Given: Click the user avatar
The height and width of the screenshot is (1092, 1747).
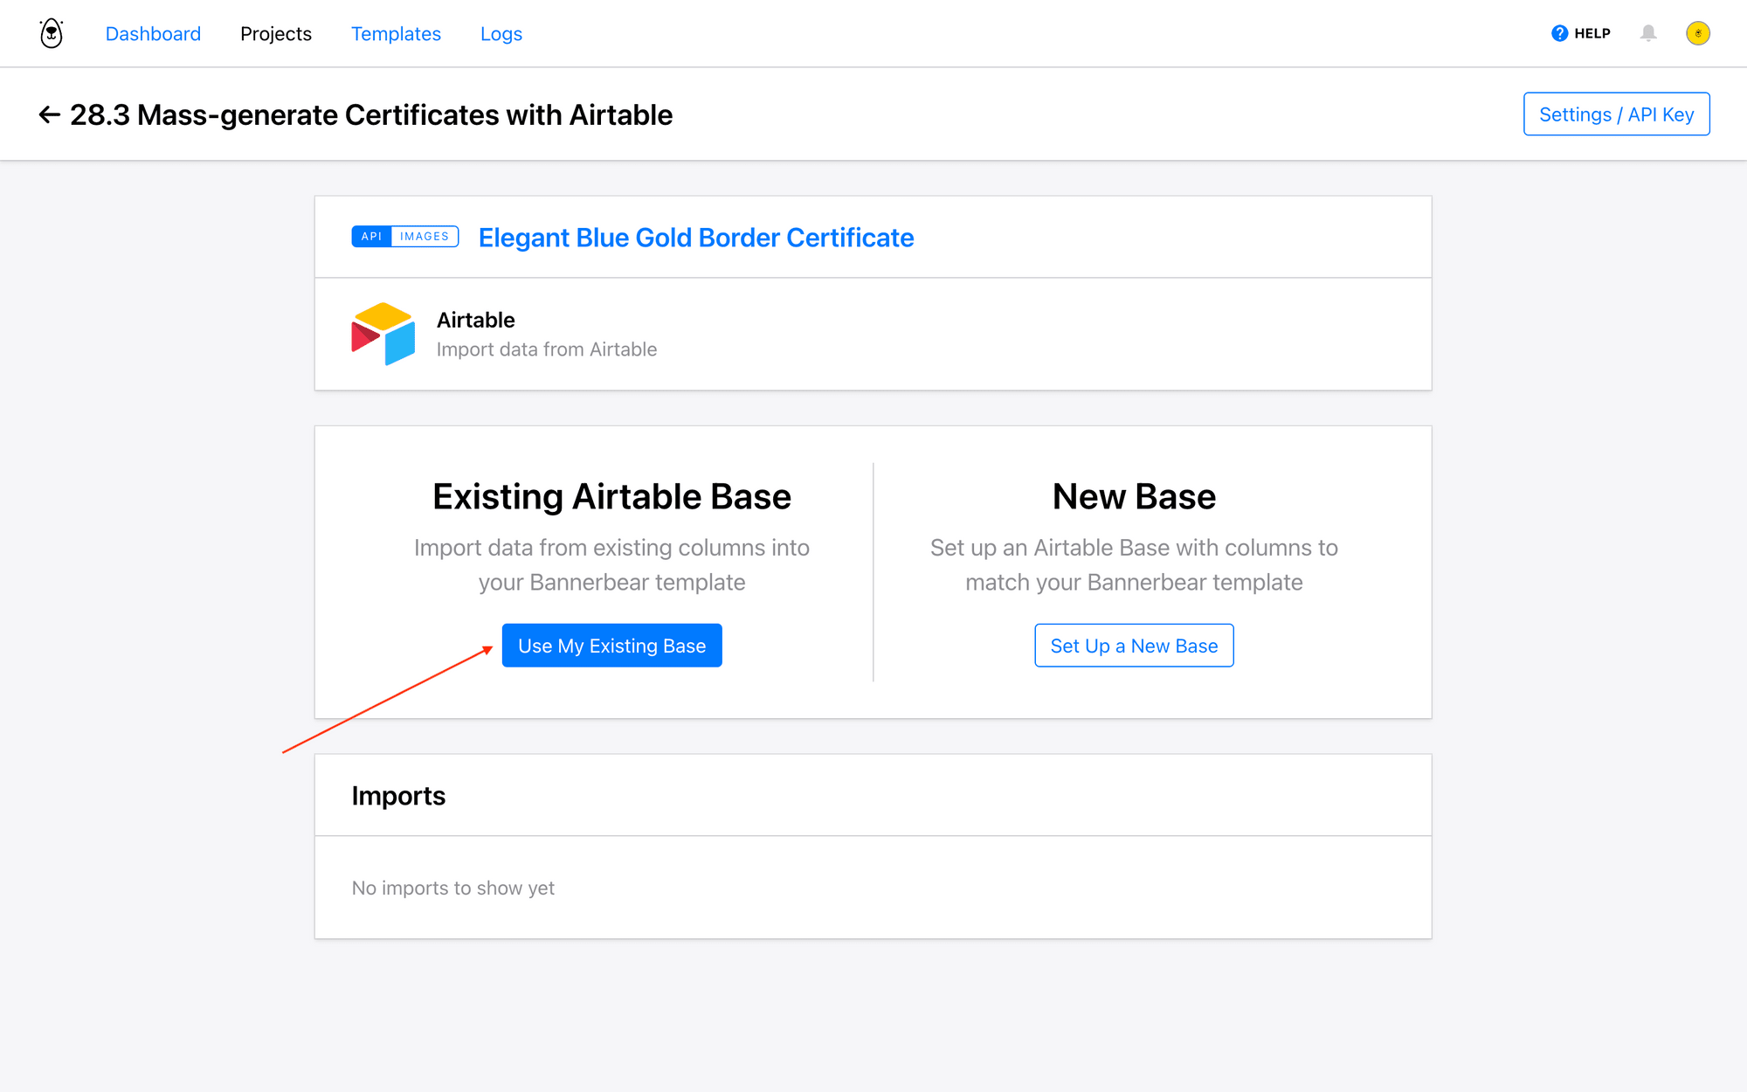Looking at the screenshot, I should click(1697, 33).
